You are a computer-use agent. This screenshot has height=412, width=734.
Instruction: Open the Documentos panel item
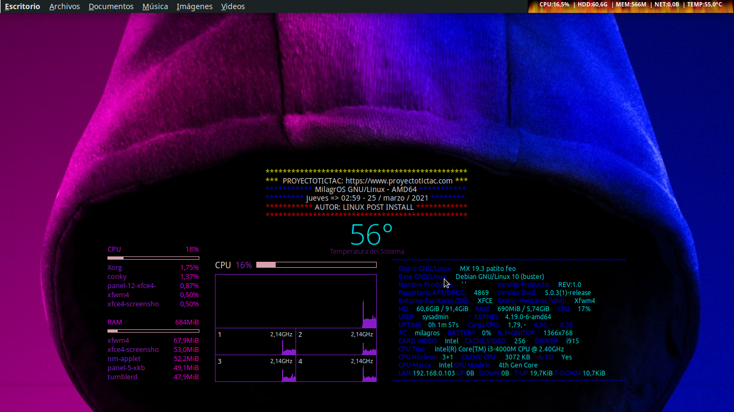pos(111,6)
